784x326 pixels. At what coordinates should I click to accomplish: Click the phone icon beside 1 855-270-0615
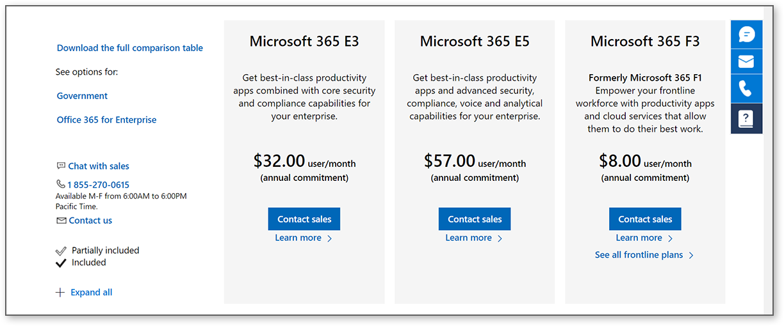61,185
